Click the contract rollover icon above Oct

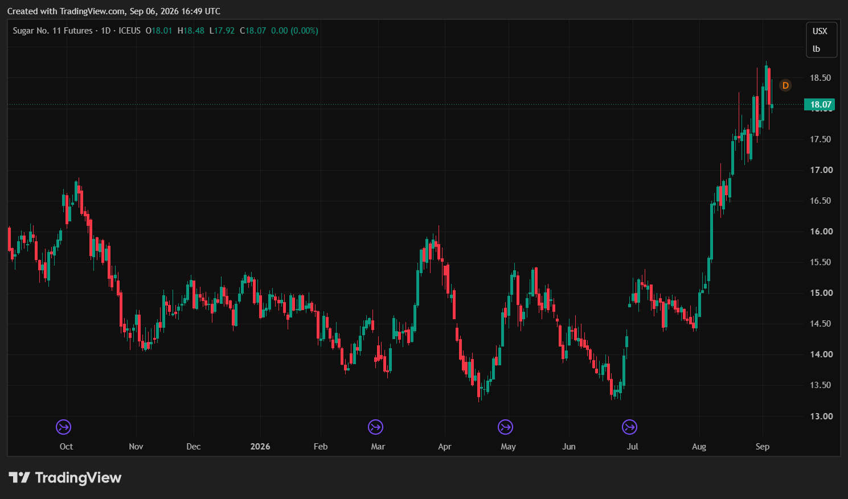63,427
